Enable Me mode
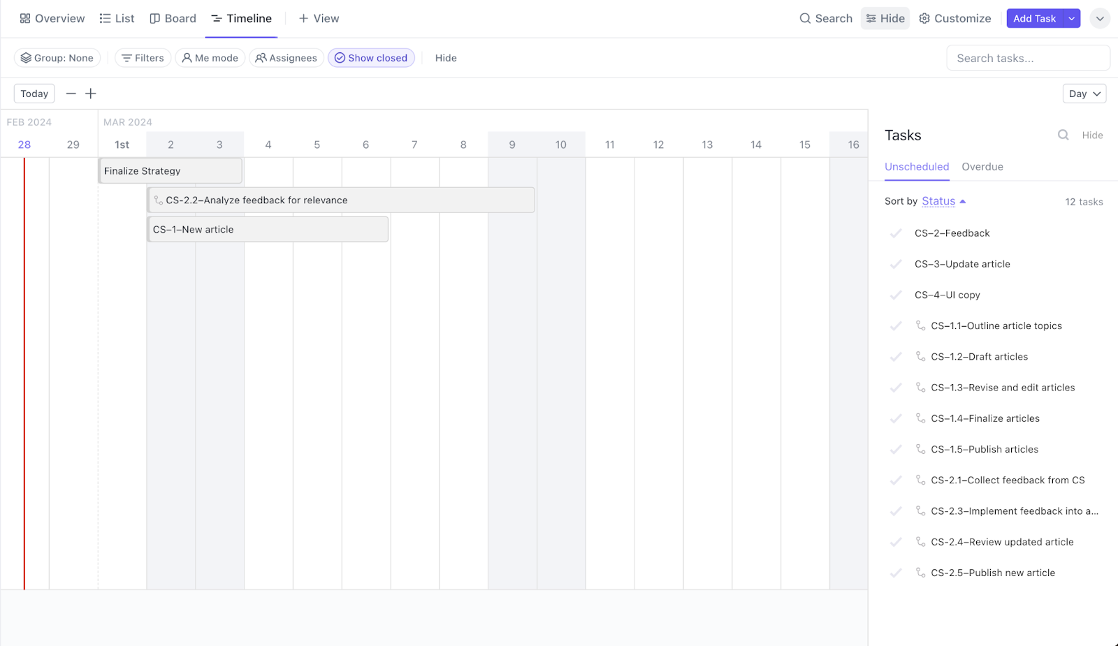The height and width of the screenshot is (646, 1118). click(x=186, y=58)
